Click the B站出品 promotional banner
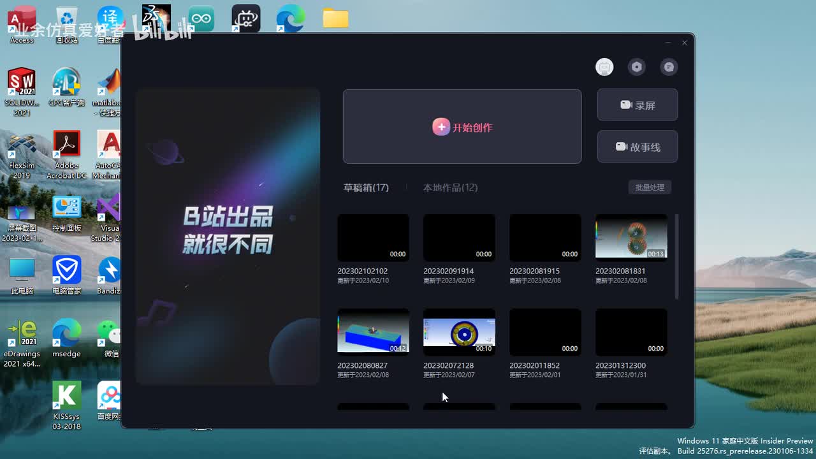This screenshot has height=459, width=816. (x=228, y=237)
